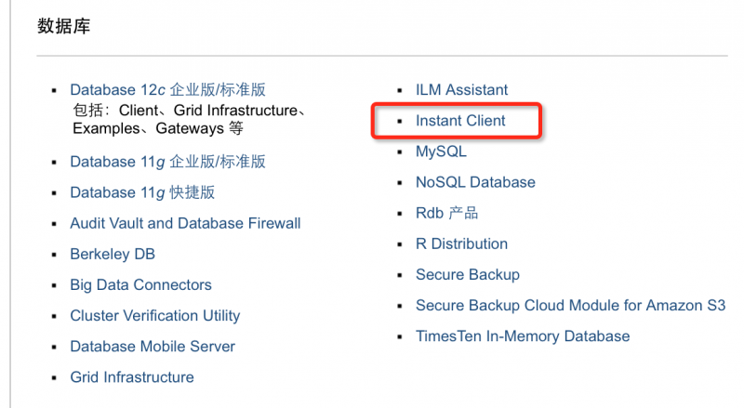Click the highlighted Instant Client link
The image size is (744, 408).
[x=460, y=121]
